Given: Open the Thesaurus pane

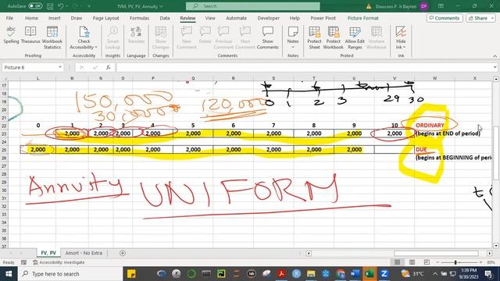Looking at the screenshot, I should (x=30, y=34).
